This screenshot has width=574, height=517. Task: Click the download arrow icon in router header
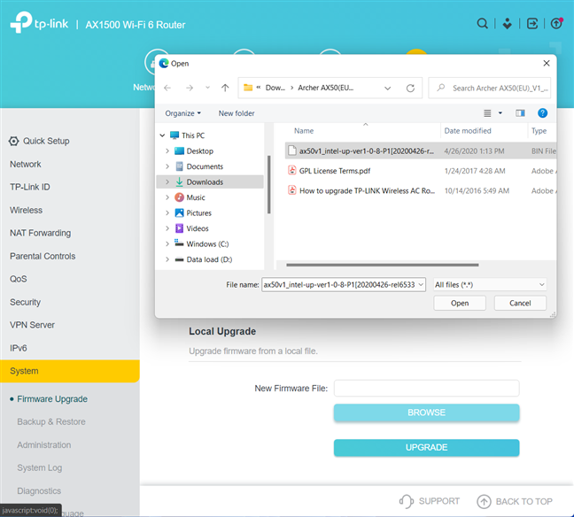(x=507, y=24)
